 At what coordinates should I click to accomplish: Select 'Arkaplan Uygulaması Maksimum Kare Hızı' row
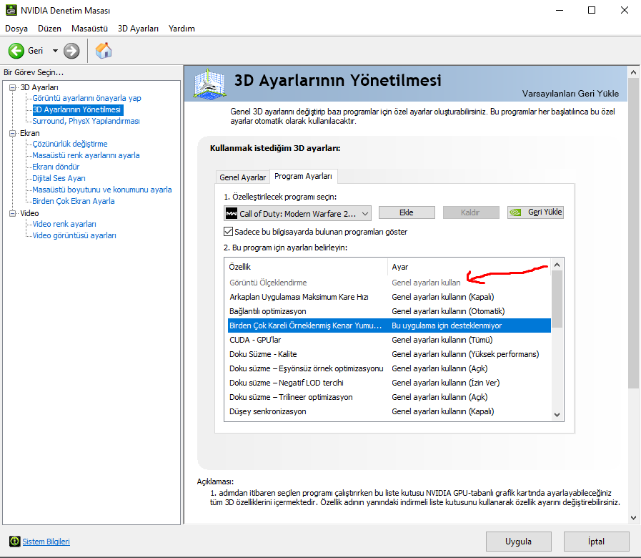(389, 297)
